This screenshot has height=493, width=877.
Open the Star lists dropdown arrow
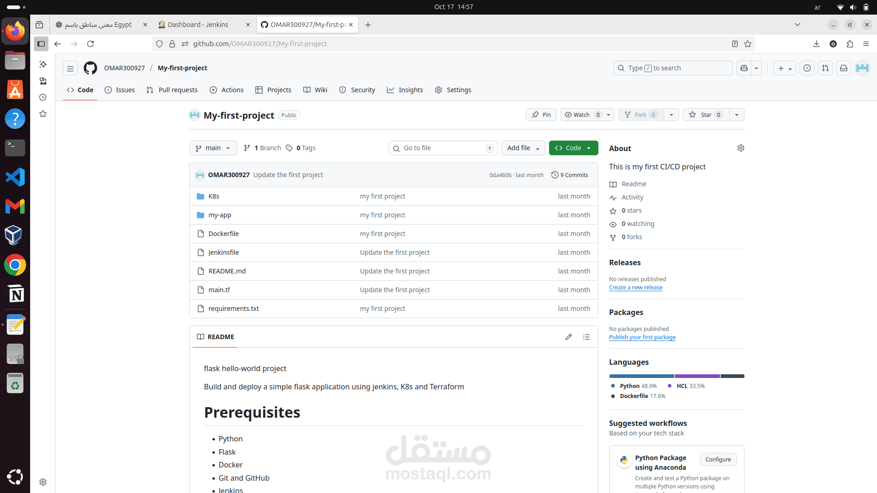pyautogui.click(x=737, y=115)
